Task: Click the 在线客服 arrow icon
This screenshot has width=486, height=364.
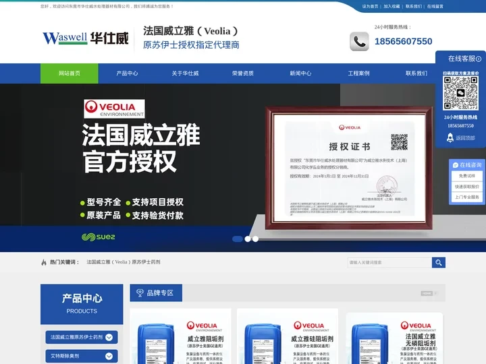Action: pyautogui.click(x=479, y=59)
